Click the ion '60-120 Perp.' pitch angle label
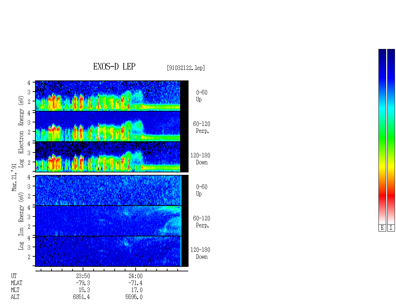 point(202,222)
